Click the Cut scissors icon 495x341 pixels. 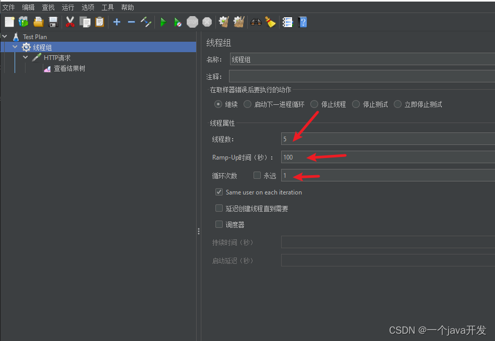coord(70,22)
